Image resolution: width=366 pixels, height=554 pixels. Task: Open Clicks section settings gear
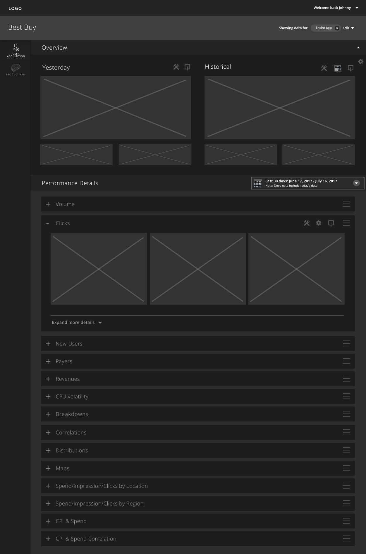(319, 223)
